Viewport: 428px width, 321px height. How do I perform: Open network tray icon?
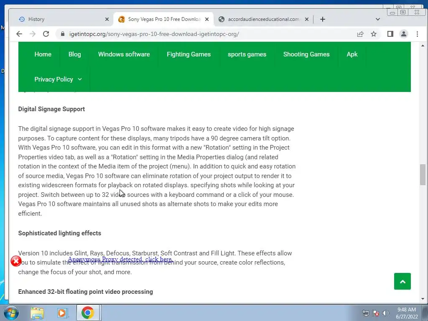(x=365, y=313)
